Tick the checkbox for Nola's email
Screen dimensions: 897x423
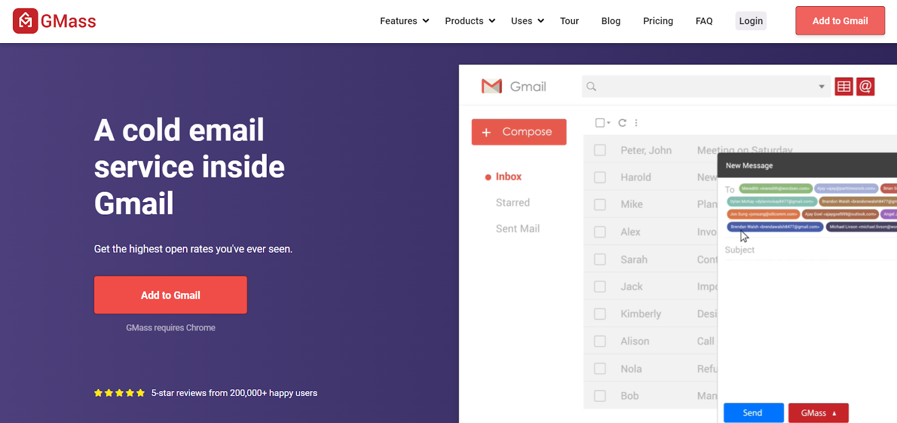click(x=600, y=369)
